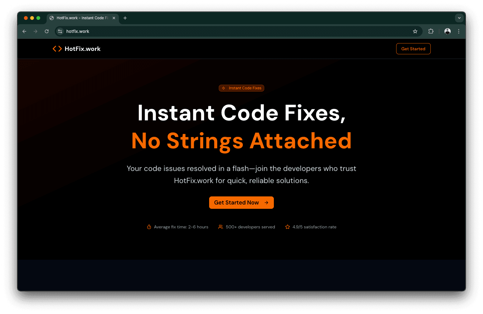Open the tab search chevron at top right
Viewport: 483px width, 314px height.
point(459,18)
